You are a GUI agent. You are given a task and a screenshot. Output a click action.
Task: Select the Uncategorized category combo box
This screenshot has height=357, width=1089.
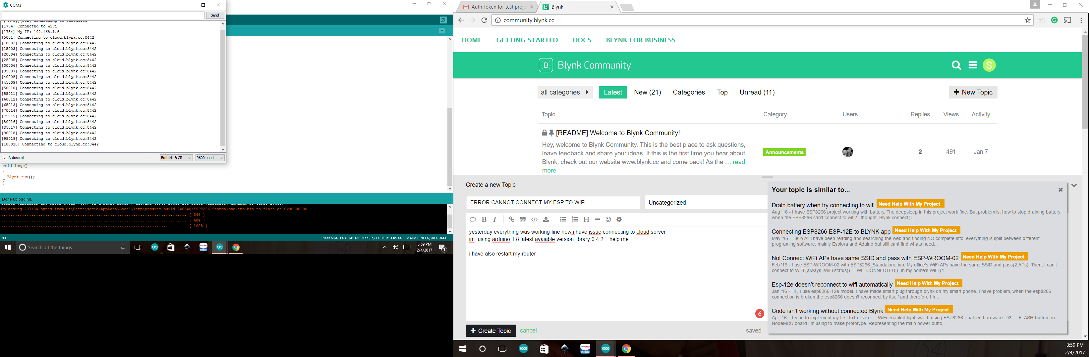pos(705,203)
